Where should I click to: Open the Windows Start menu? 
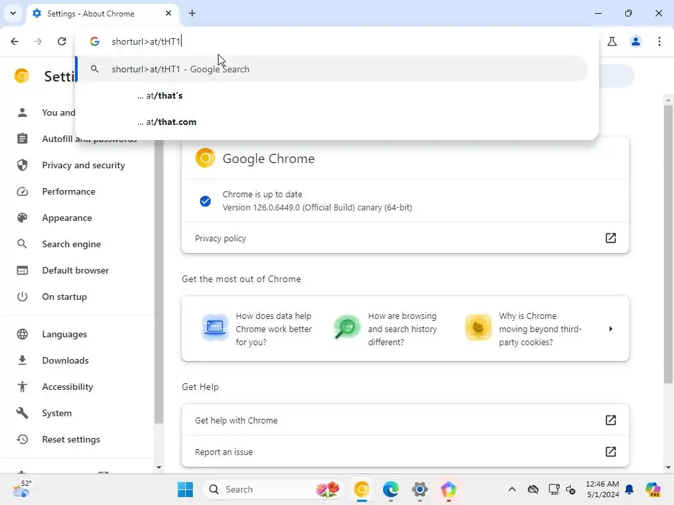pos(185,489)
